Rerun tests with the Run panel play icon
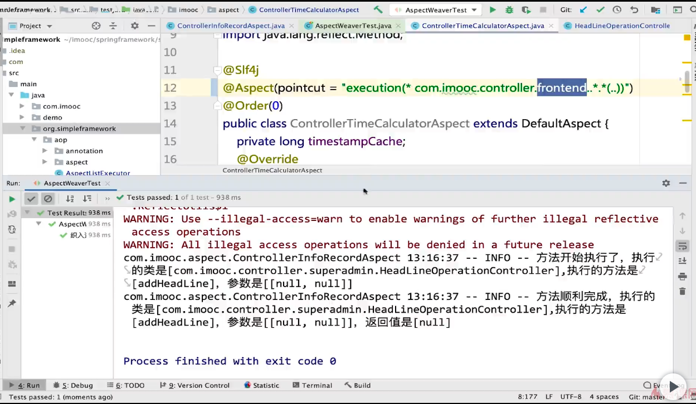 [x=12, y=199]
